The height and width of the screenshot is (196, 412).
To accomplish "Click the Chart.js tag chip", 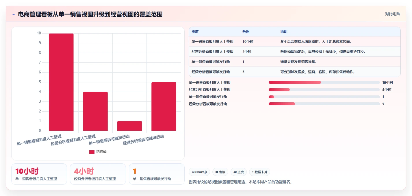I will click(199, 172).
